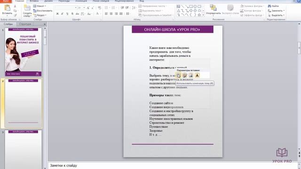Open Заливка фигуры shape fill
Screen dimensions: 301x169
pyautogui.click(x=252, y=6)
